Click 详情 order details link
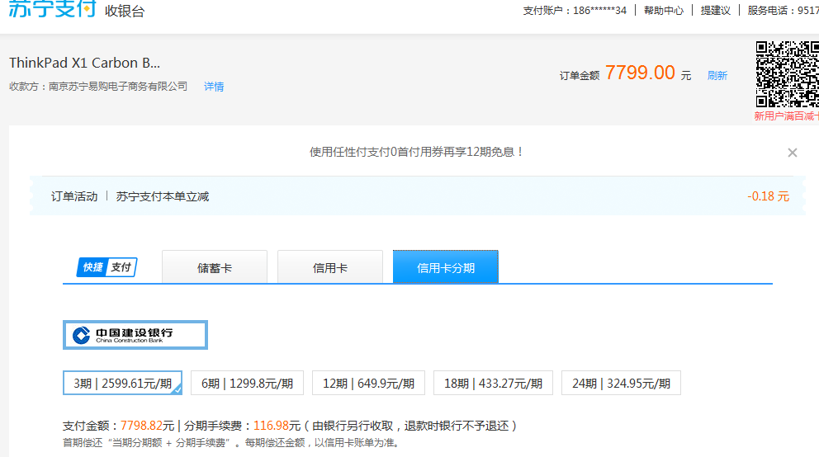The image size is (819, 457). tap(214, 87)
